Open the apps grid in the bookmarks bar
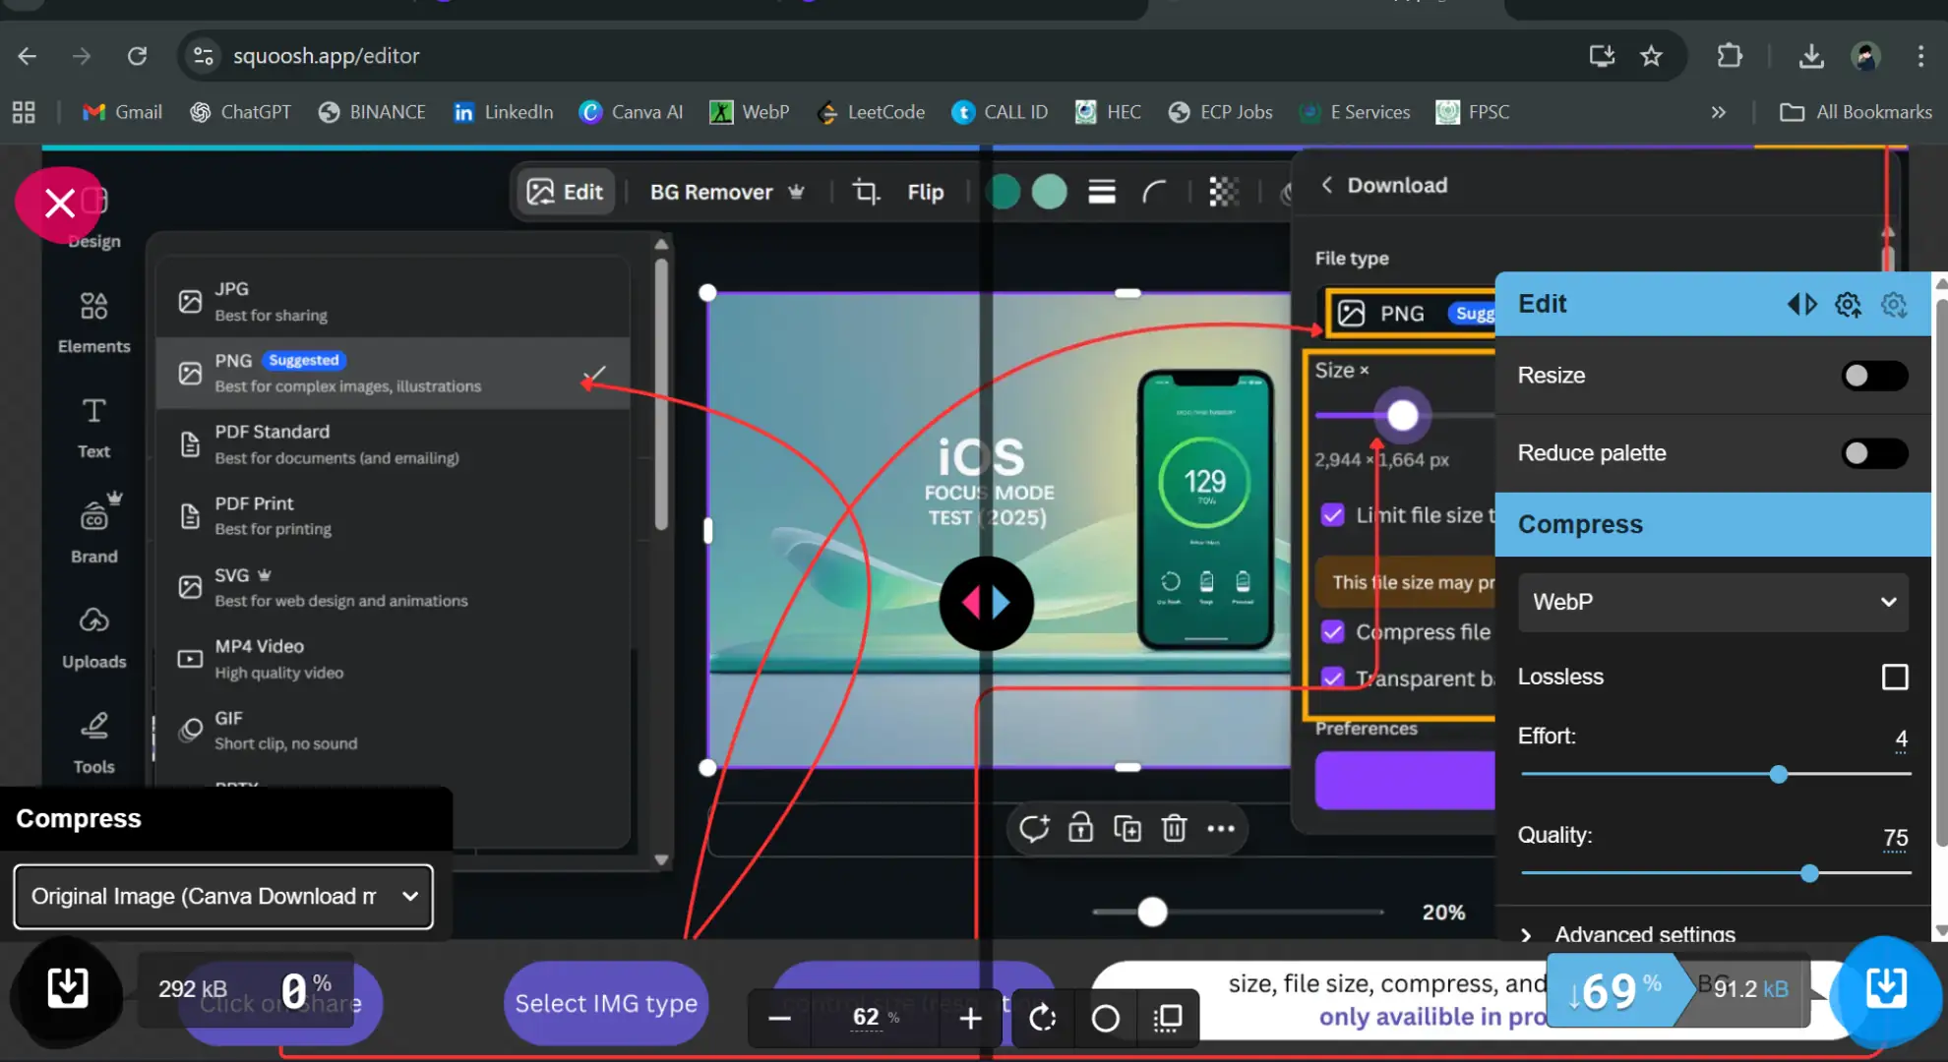The height and width of the screenshot is (1062, 1948). click(x=24, y=112)
